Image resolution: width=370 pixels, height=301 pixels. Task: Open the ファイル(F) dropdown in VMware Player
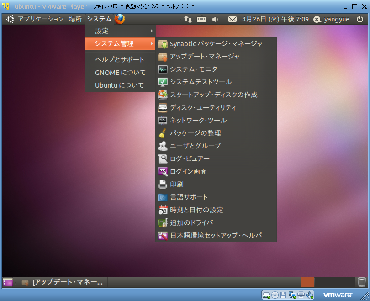click(108, 6)
